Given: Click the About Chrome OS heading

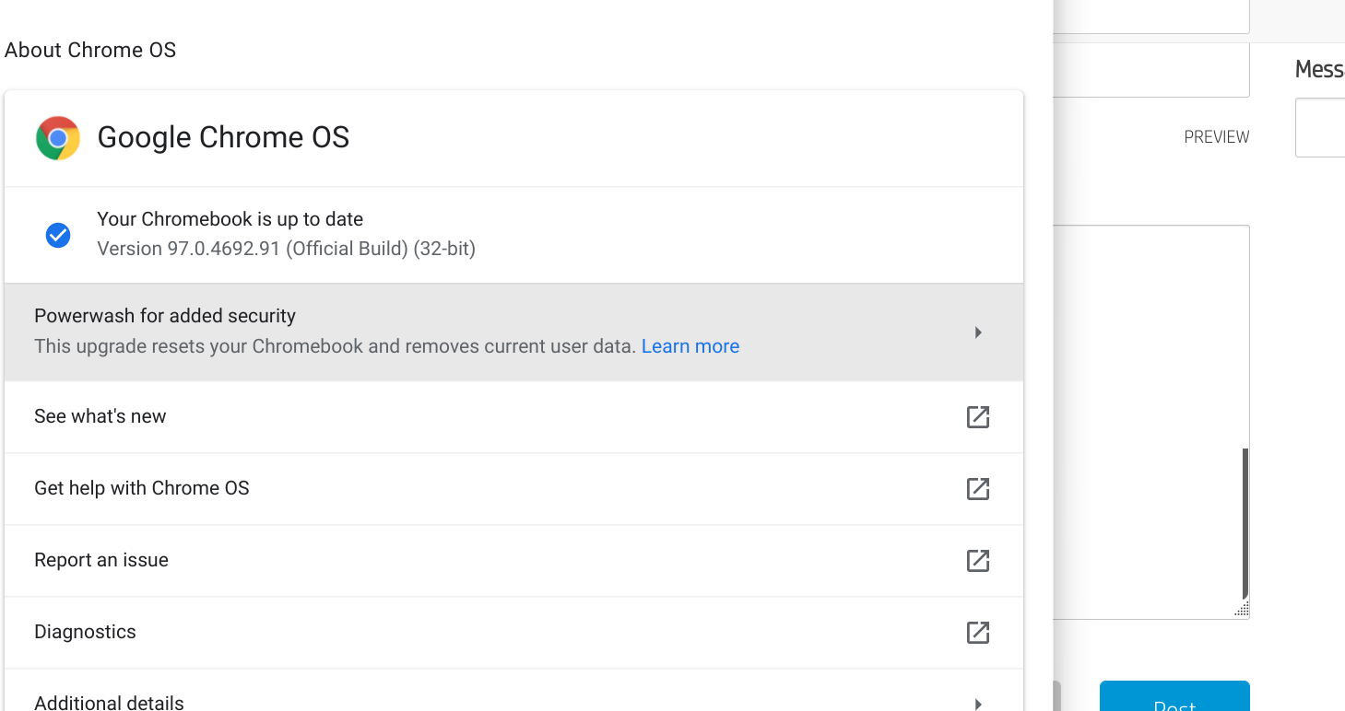Looking at the screenshot, I should [x=89, y=50].
